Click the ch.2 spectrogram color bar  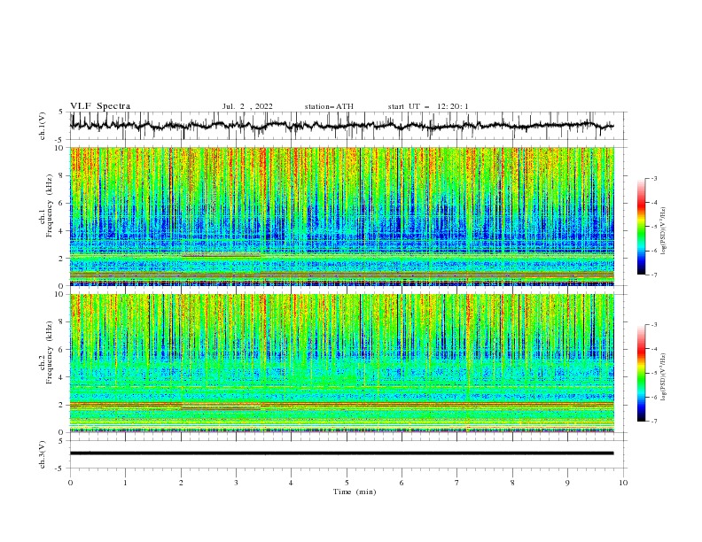(641, 373)
